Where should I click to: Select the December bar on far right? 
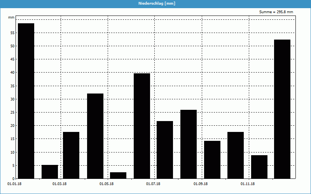pos(282,109)
